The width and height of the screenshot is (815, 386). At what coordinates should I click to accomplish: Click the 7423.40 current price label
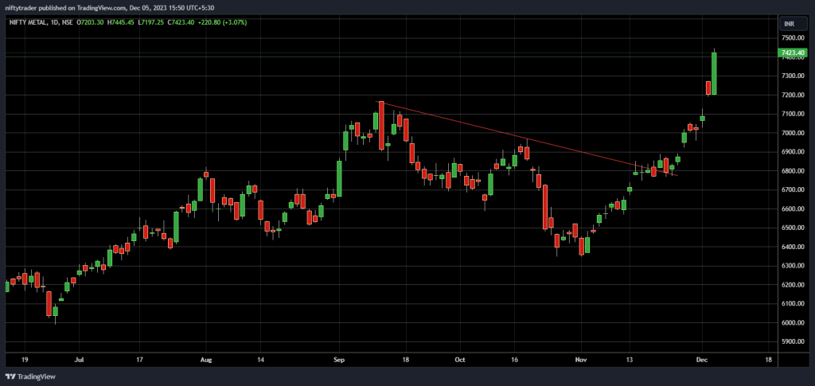pyautogui.click(x=793, y=53)
